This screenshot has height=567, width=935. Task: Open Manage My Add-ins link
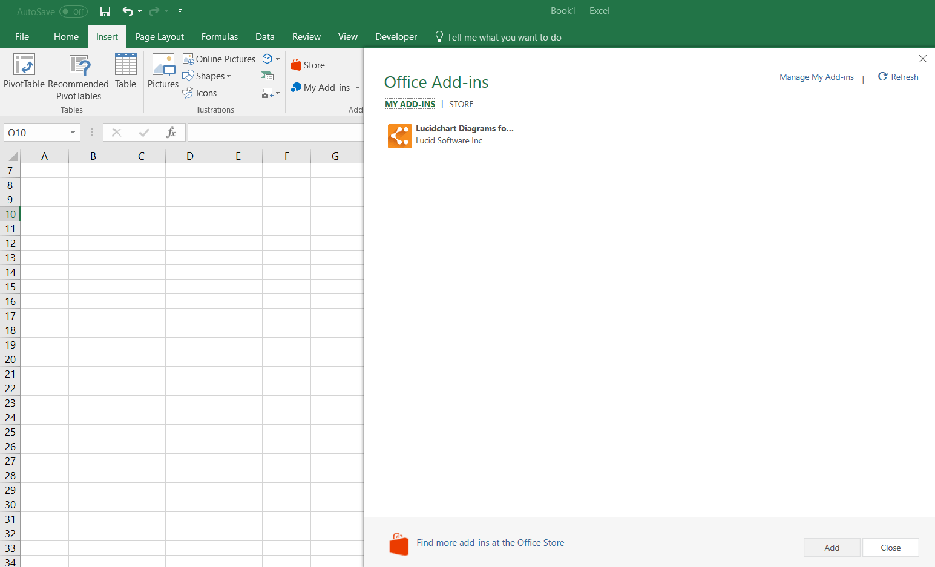click(816, 77)
